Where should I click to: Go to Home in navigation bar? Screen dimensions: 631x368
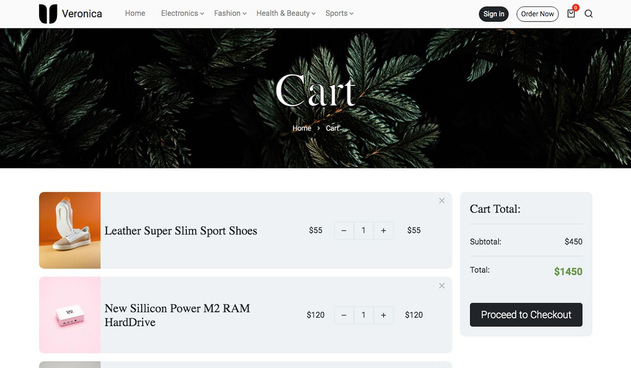point(135,13)
